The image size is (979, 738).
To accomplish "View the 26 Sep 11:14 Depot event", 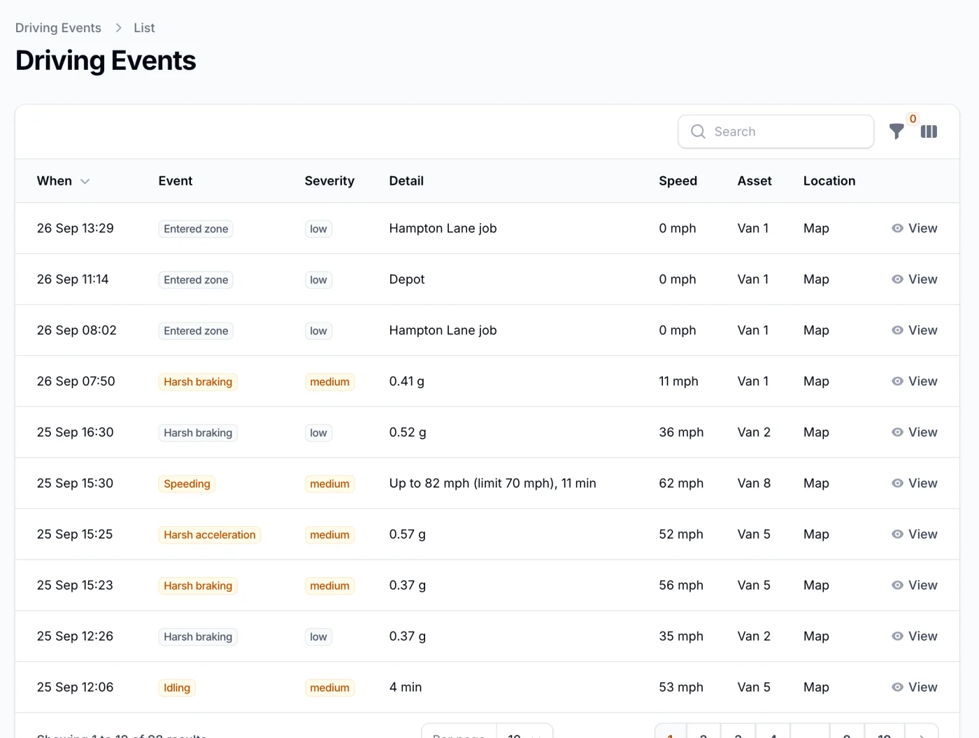I will (x=915, y=279).
